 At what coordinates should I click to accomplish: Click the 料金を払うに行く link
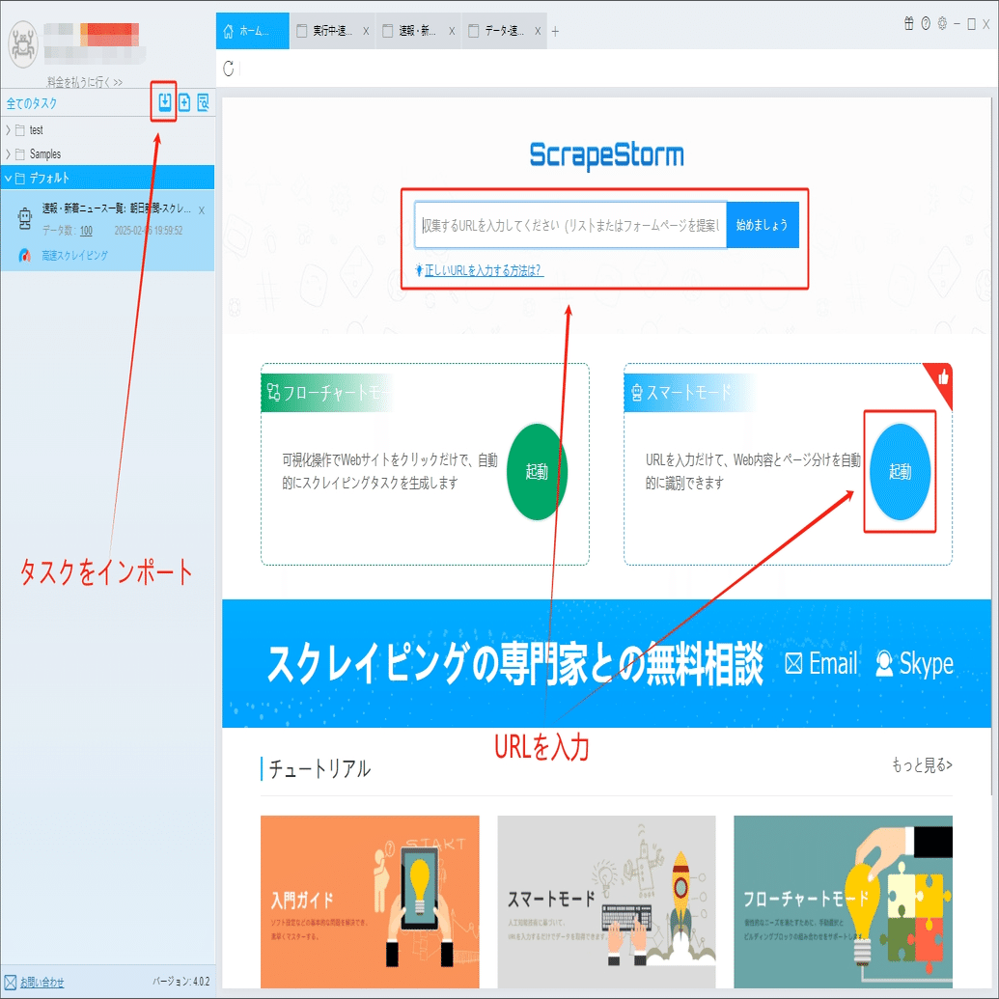click(x=85, y=81)
